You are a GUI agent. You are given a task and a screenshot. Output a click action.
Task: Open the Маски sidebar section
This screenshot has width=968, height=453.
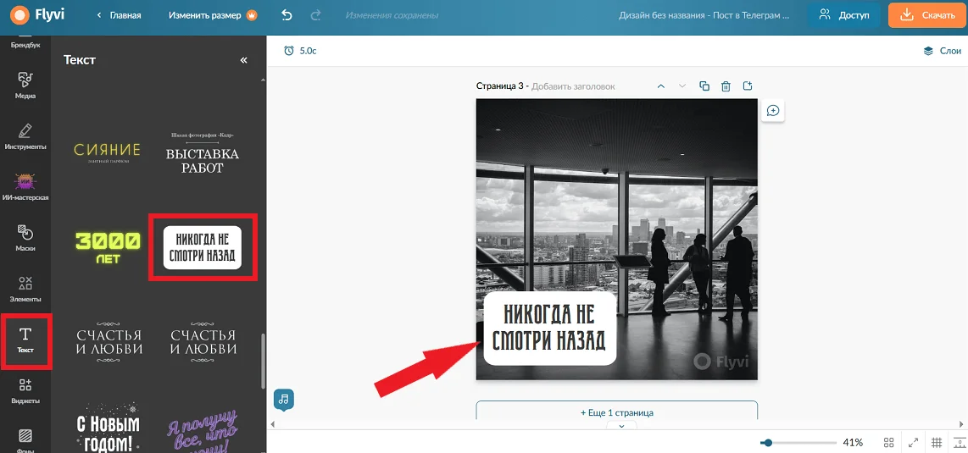(25, 238)
